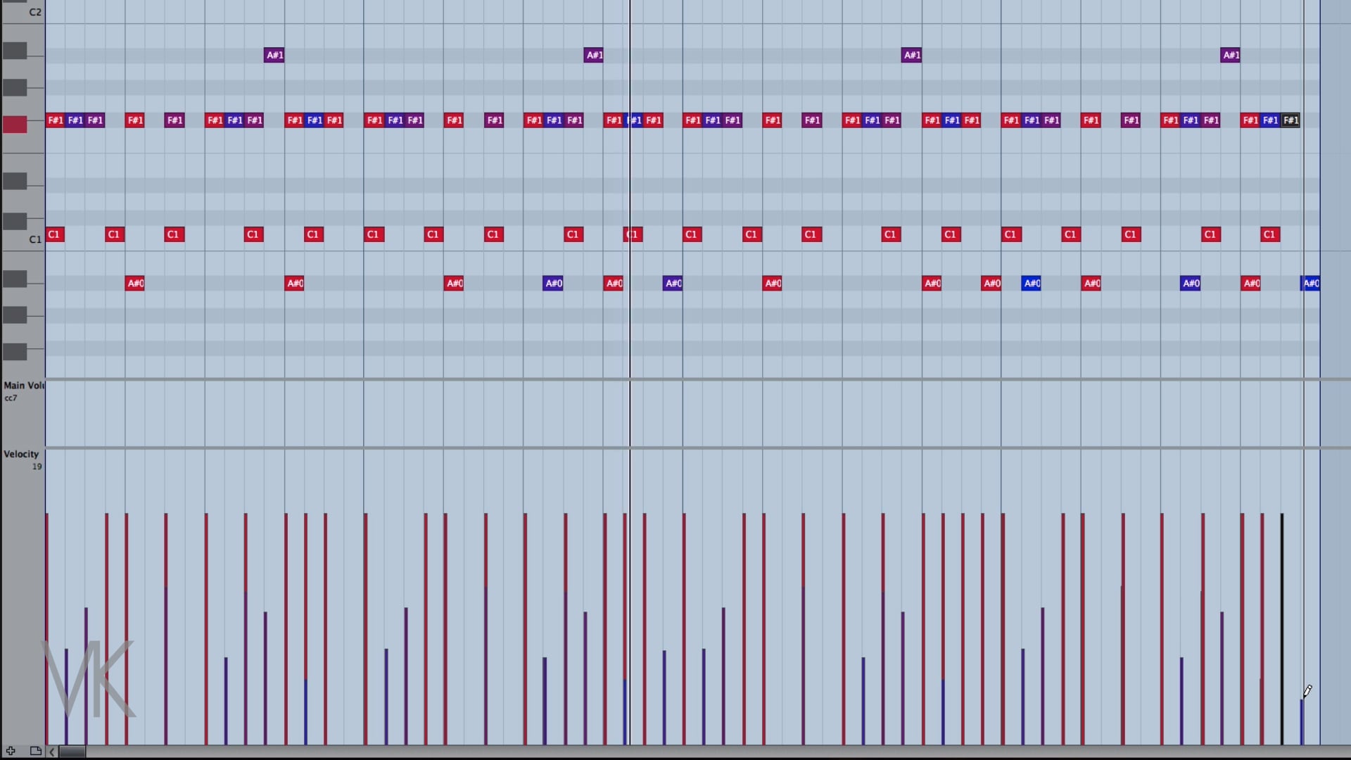Screen dimensions: 1351x760
Task: Open the Main Volume cc7 lane selector
Action: click(x=23, y=386)
